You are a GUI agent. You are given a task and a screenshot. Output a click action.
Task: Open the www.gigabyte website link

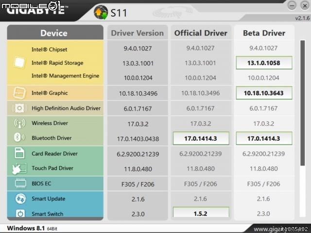pos(267,229)
